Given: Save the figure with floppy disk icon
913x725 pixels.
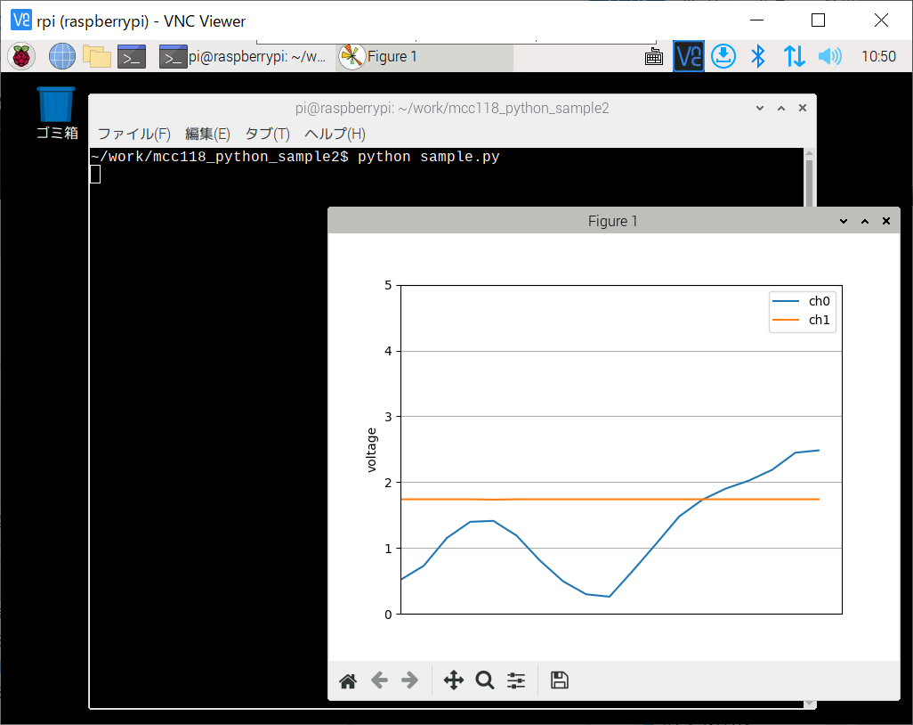Looking at the screenshot, I should 559,681.
